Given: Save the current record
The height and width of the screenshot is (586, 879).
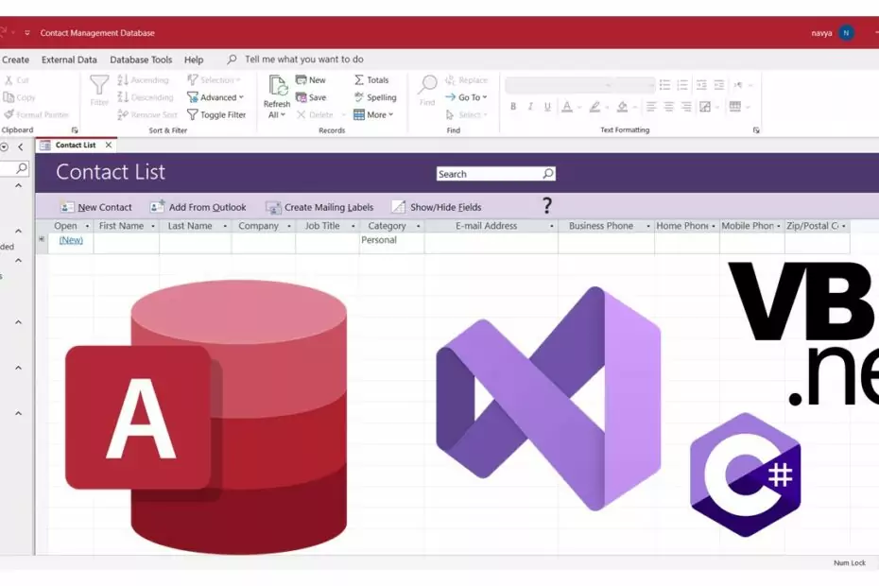Looking at the screenshot, I should [x=311, y=97].
